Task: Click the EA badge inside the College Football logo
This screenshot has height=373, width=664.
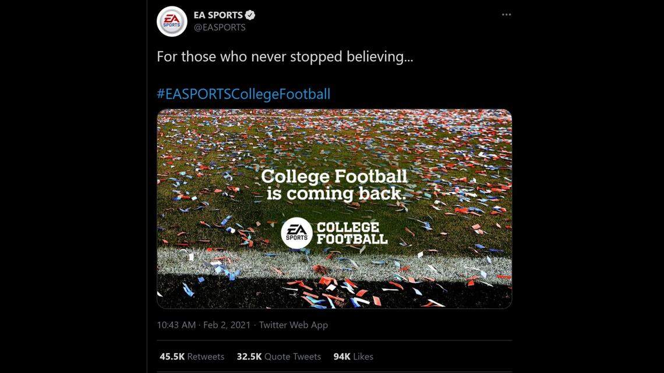Action: click(x=296, y=232)
